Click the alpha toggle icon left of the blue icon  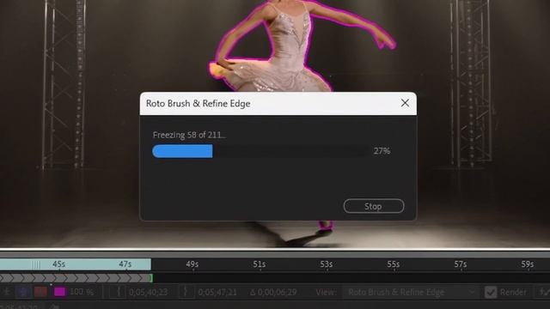pos(7,292)
